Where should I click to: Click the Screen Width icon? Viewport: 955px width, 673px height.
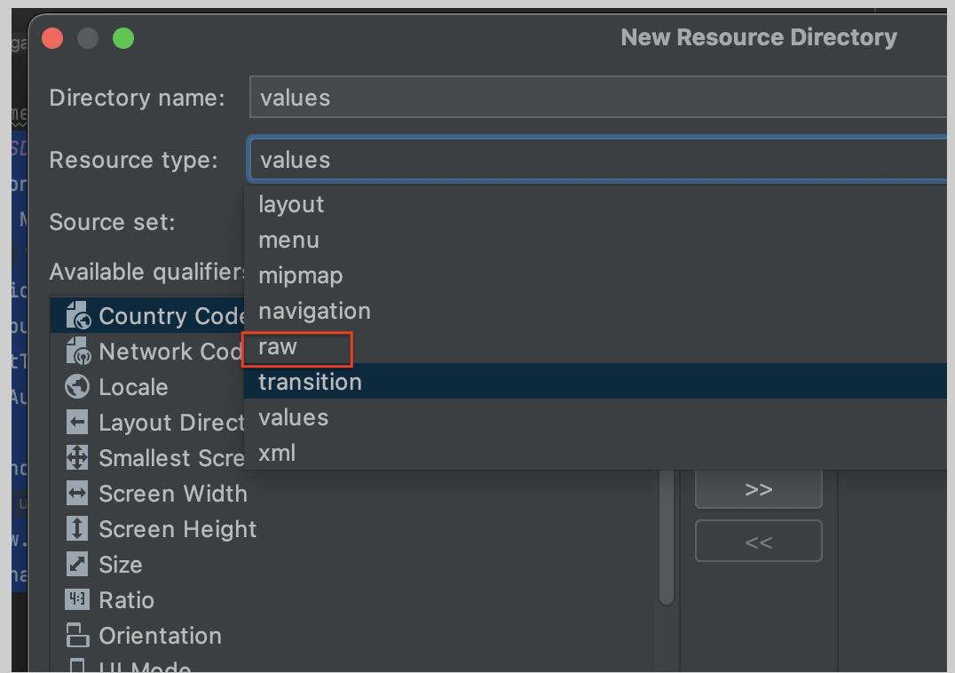[76, 494]
